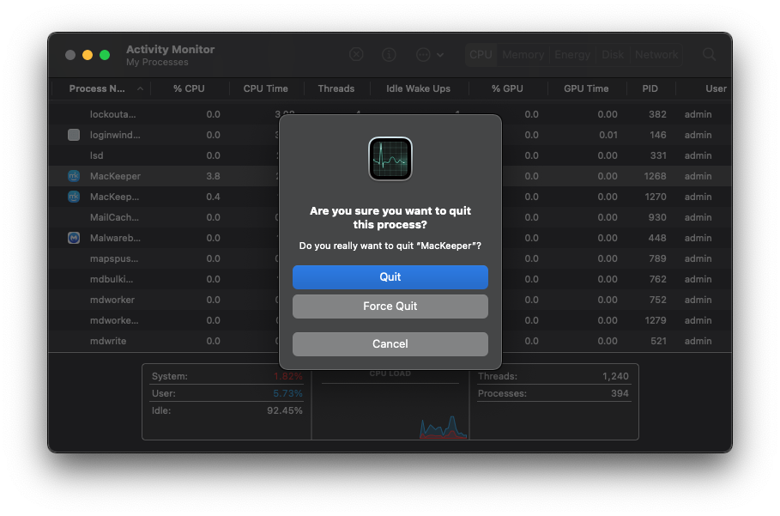Screen dimensions: 780x516
Task: Sort by Process Name column header
Action: pyautogui.click(x=101, y=88)
